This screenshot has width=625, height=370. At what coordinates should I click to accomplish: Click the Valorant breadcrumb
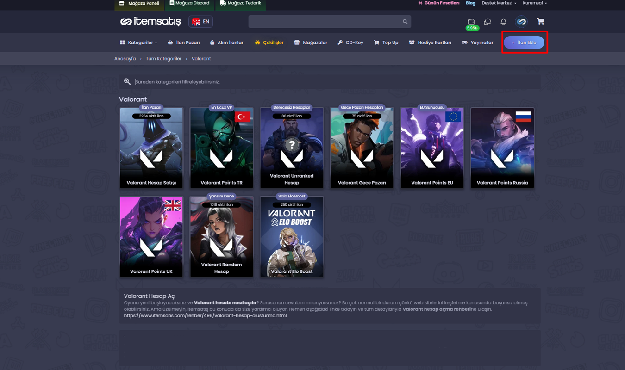click(201, 59)
